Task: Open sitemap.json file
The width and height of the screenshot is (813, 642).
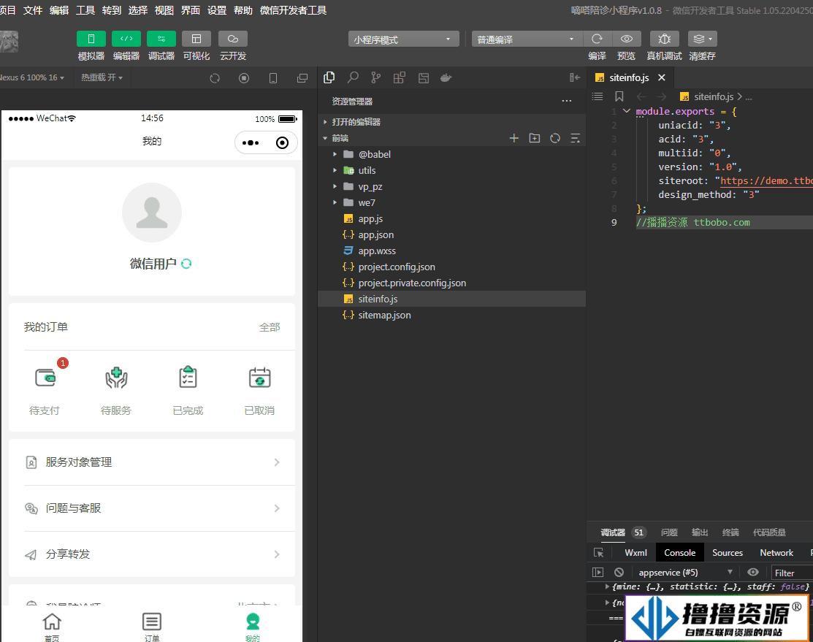Action: pos(451,315)
